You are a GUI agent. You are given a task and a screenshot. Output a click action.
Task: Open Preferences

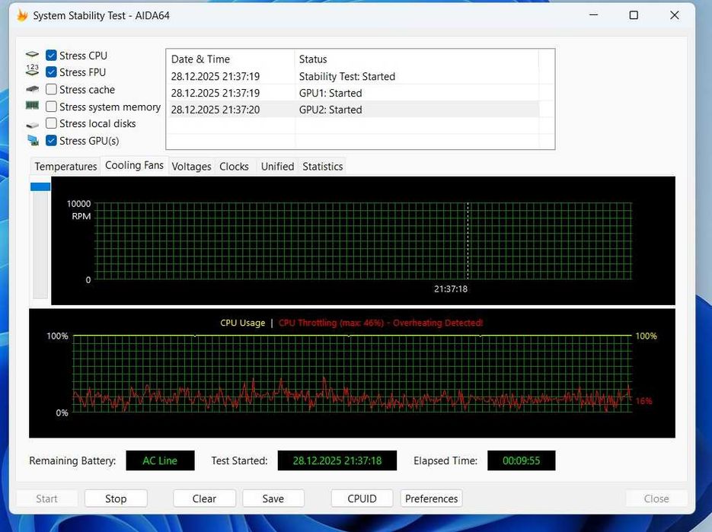point(431,499)
